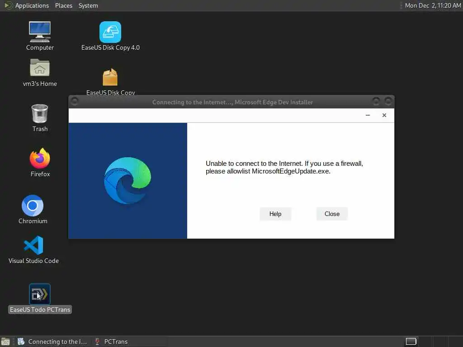
Task: Open the System menu
Action: pos(88,5)
